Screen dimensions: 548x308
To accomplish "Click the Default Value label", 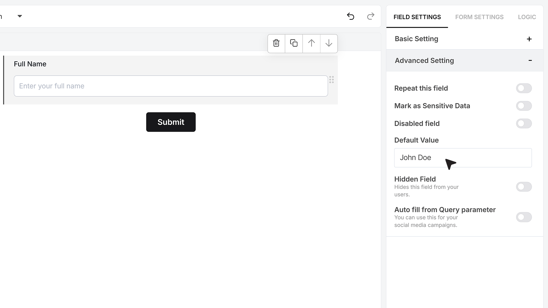I will click(x=416, y=140).
